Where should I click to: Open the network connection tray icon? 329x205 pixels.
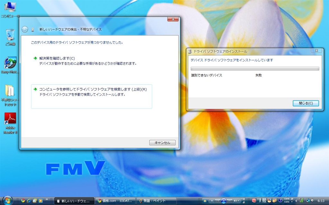click(x=308, y=201)
